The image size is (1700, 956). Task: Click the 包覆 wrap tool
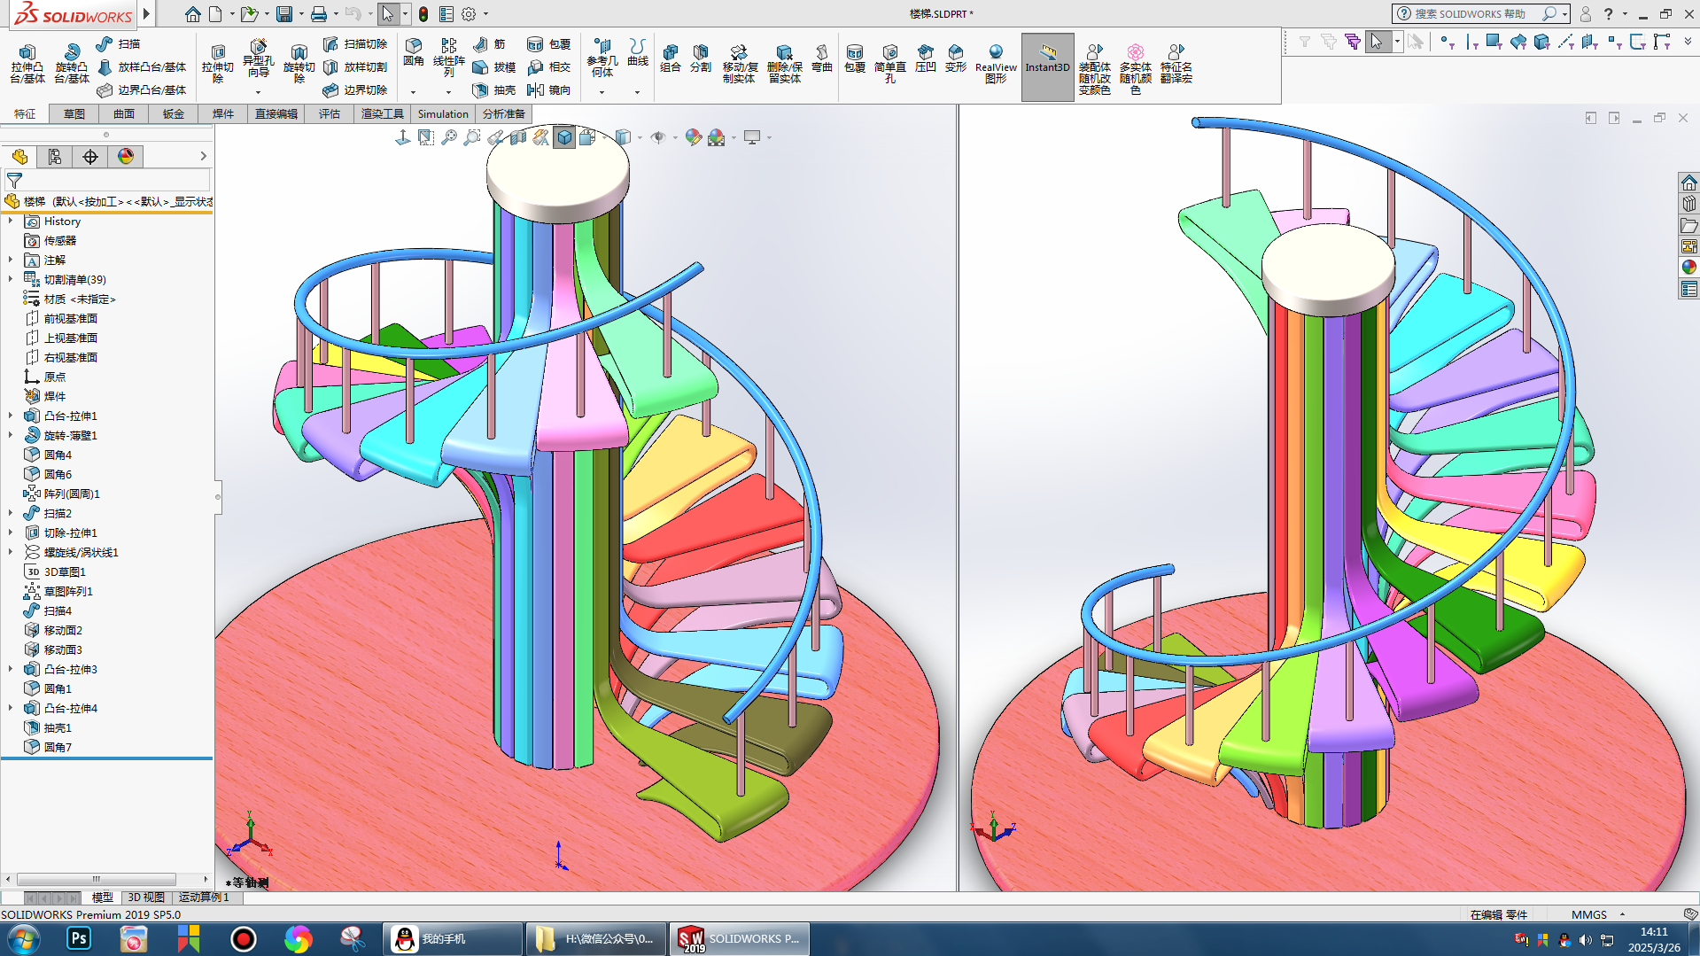tap(548, 44)
